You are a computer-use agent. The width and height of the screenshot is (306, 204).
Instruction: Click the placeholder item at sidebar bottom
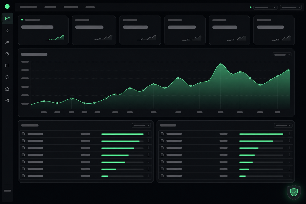pyautogui.click(x=7, y=191)
